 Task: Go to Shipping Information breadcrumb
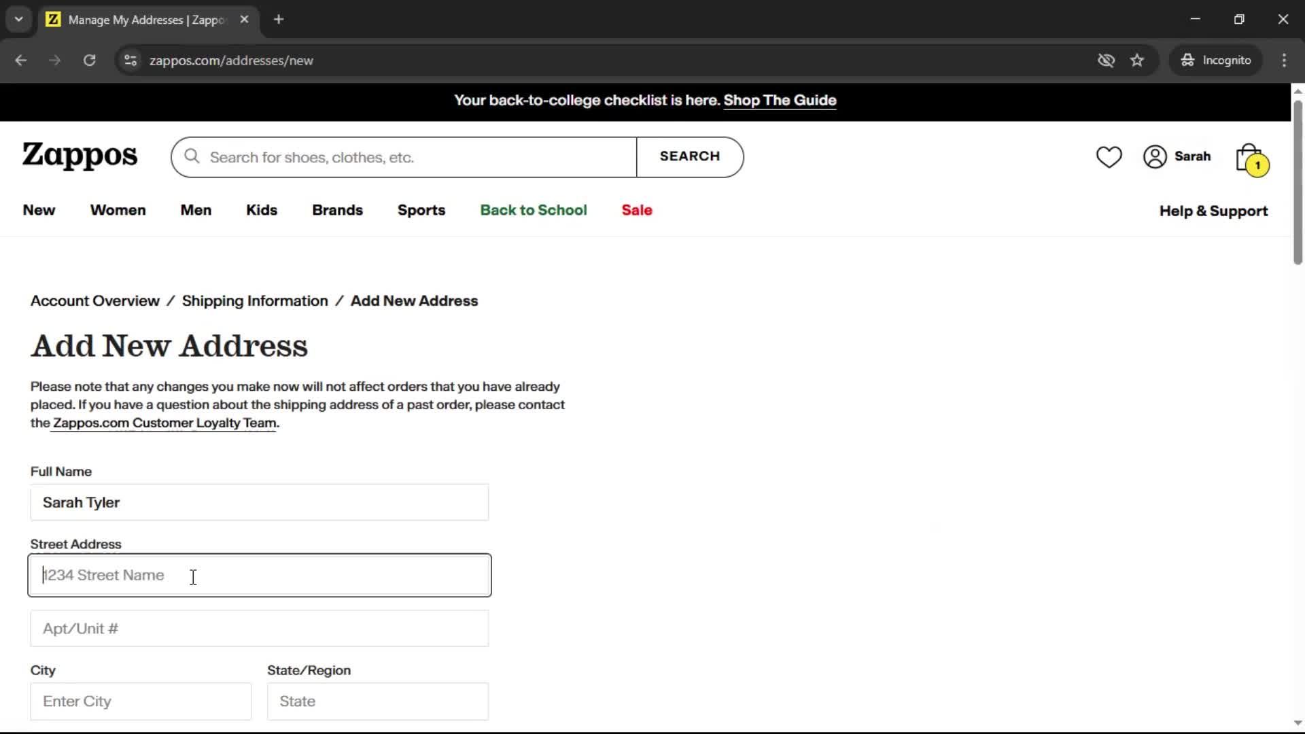tap(254, 301)
